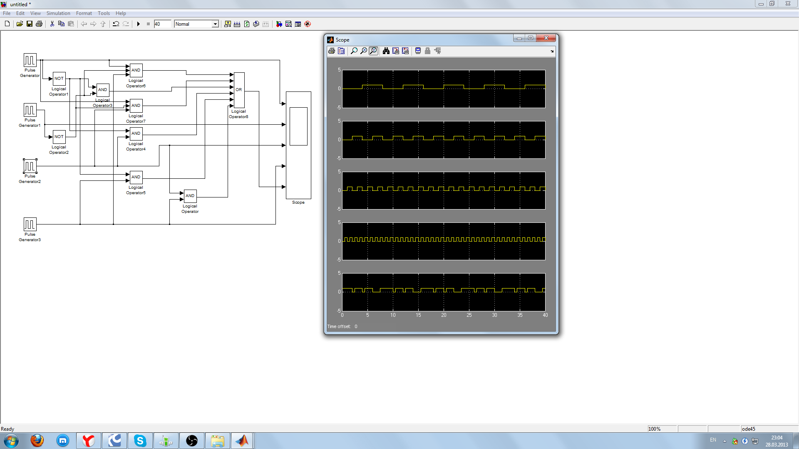
Task: Open Yandex browser from taskbar
Action: click(x=89, y=441)
